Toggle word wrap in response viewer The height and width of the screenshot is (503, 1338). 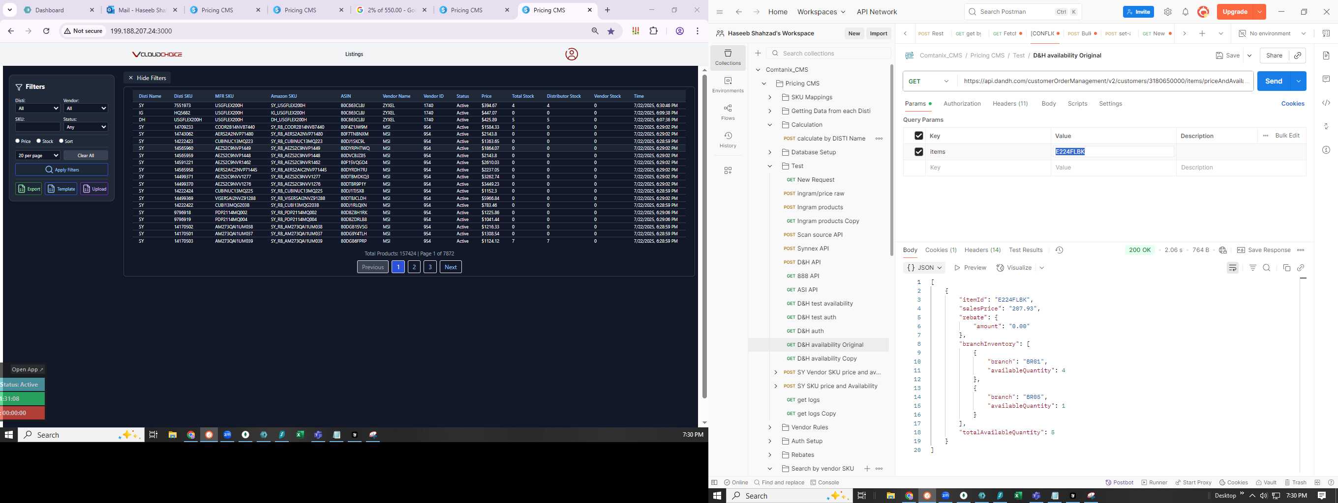pos(1233,268)
